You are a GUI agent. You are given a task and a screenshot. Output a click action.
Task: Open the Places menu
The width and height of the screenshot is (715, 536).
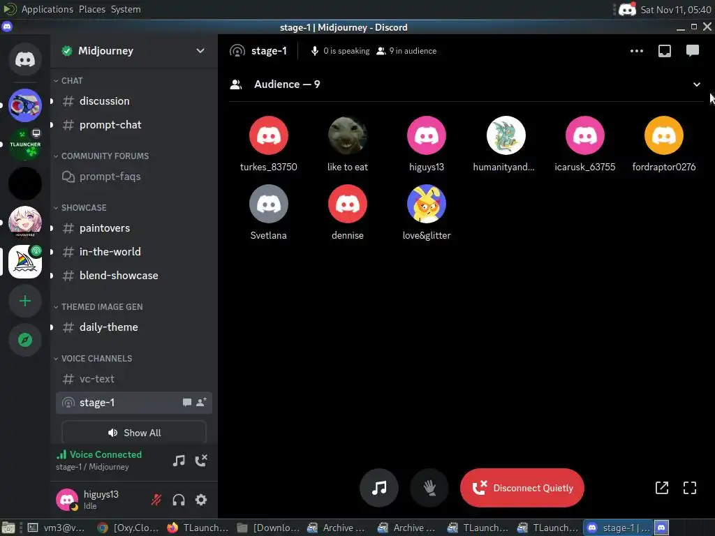(91, 9)
